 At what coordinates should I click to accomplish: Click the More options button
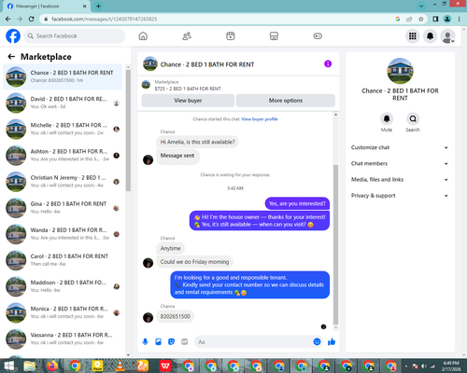coord(286,101)
